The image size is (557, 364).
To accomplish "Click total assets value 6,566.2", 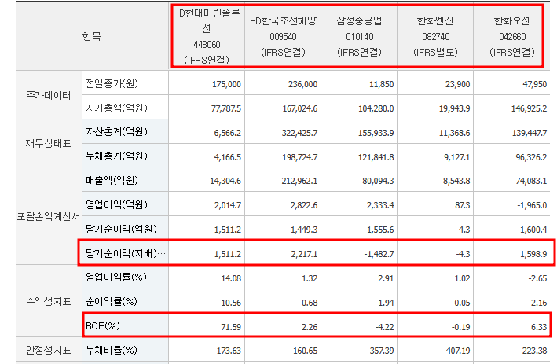I will (228, 133).
